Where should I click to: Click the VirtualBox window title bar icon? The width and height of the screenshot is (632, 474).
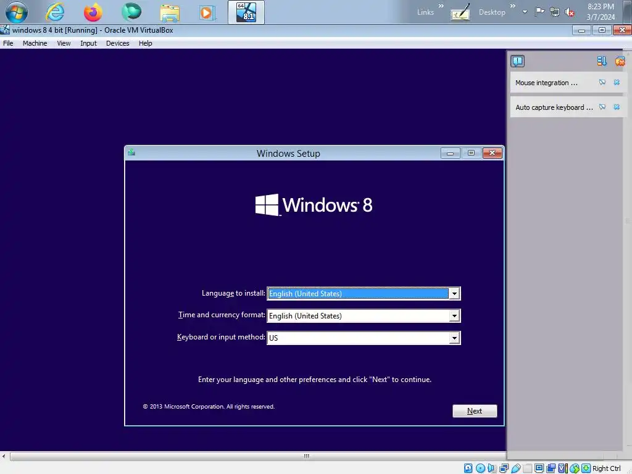[x=5, y=30]
